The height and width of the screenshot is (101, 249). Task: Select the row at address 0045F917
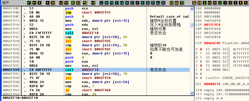pyautogui.click(x=95, y=33)
